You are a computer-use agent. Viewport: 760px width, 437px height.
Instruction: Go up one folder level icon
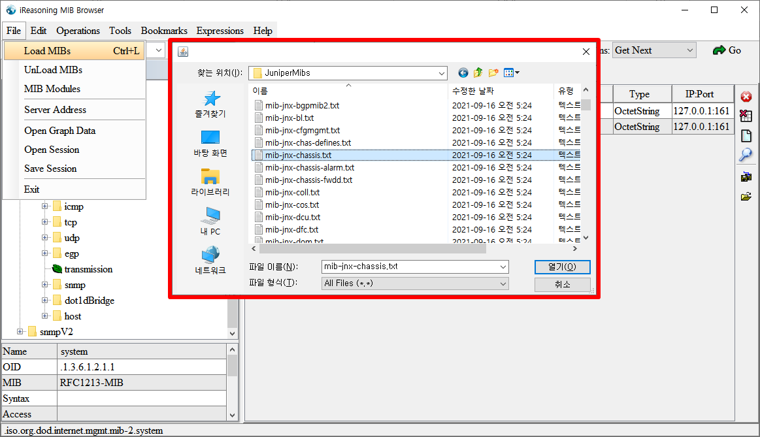coord(478,73)
